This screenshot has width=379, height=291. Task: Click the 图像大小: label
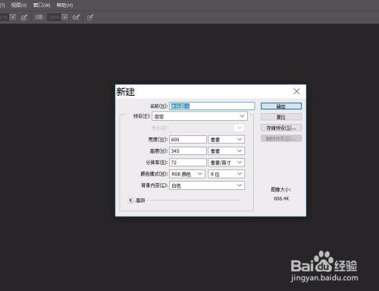tap(281, 189)
